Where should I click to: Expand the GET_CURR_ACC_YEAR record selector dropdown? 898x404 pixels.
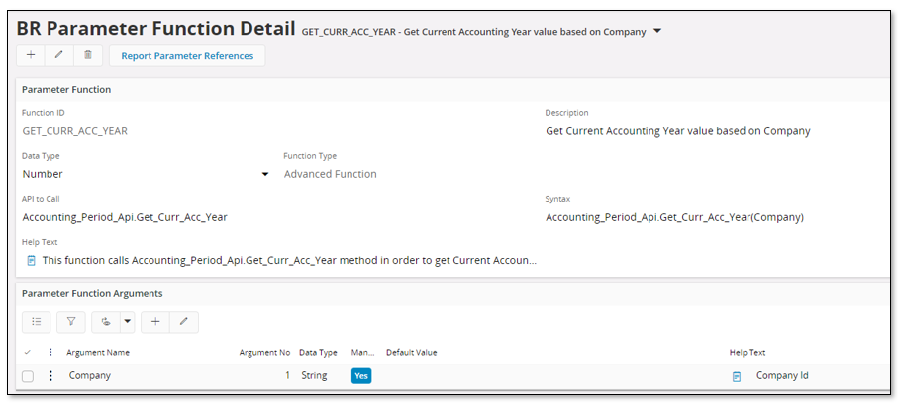656,31
